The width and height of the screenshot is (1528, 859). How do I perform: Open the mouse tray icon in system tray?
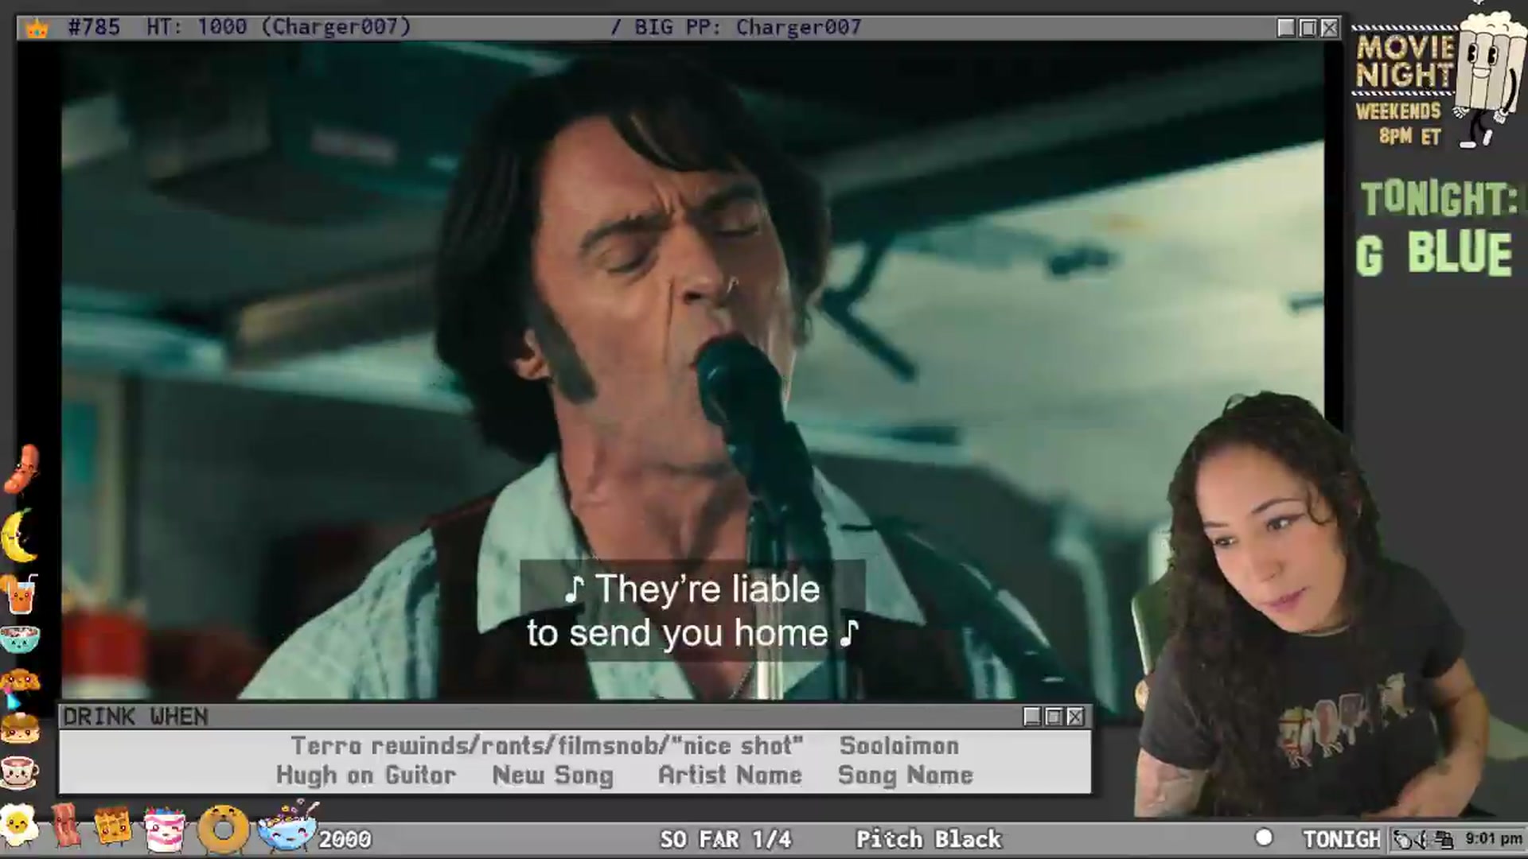(1404, 839)
